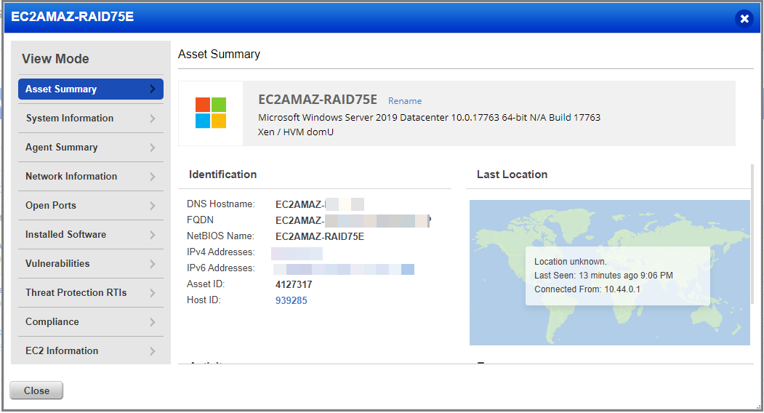Click chevron beside Network Information

[153, 177]
